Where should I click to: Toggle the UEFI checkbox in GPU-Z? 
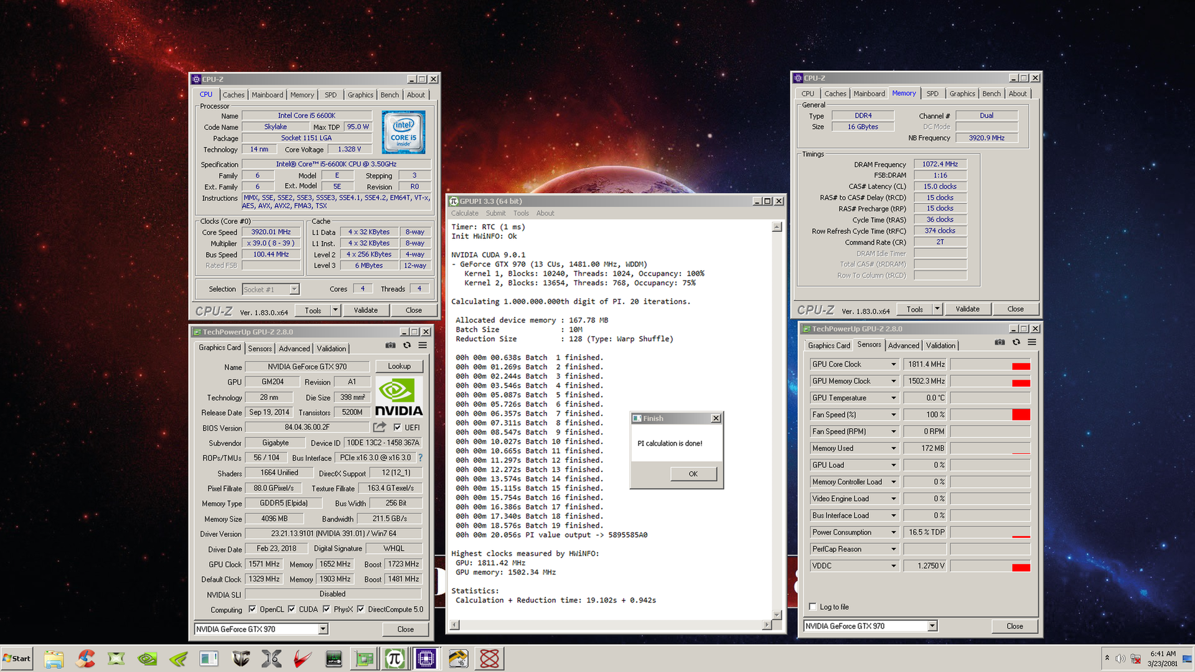pyautogui.click(x=397, y=427)
